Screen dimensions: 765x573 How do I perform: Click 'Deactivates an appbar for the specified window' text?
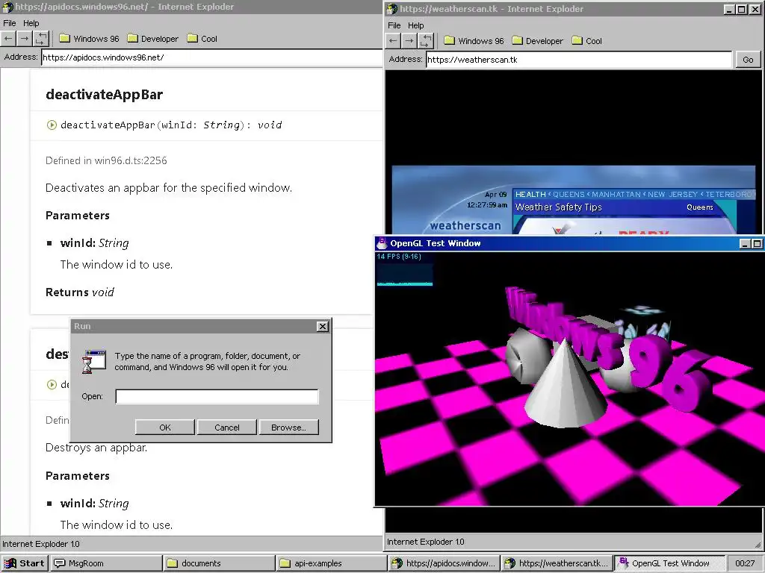point(168,187)
